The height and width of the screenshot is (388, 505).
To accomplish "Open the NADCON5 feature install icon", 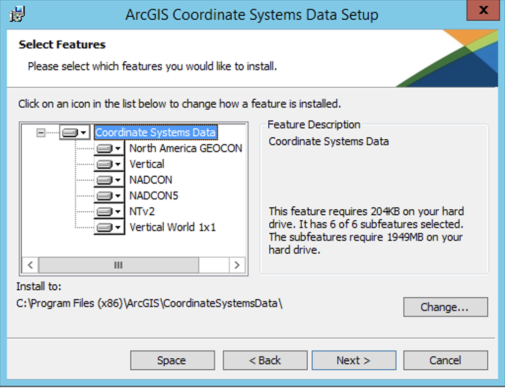I will (108, 195).
